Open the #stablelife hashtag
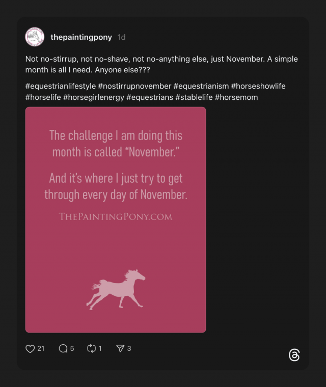 pos(194,97)
